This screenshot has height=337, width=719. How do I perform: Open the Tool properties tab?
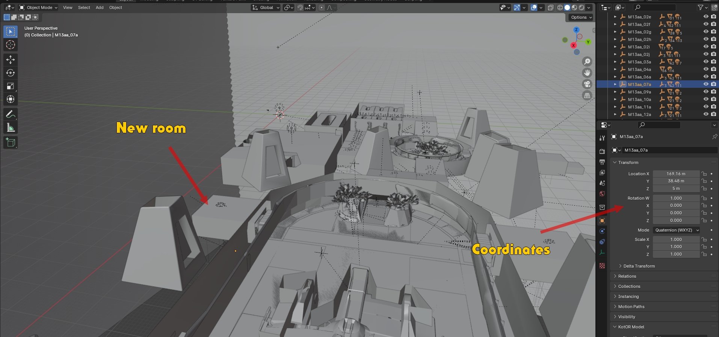click(602, 138)
